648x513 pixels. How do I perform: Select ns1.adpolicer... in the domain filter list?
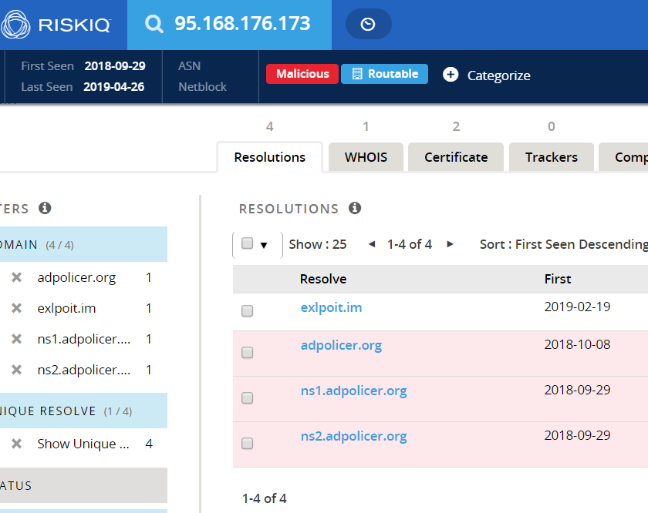pos(84,339)
